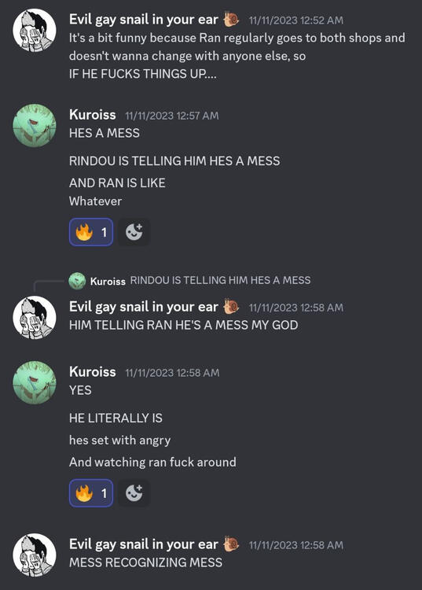Click the 12:57 AM timestamp next to Kuroiss
The width and height of the screenshot is (422, 590).
tap(172, 116)
